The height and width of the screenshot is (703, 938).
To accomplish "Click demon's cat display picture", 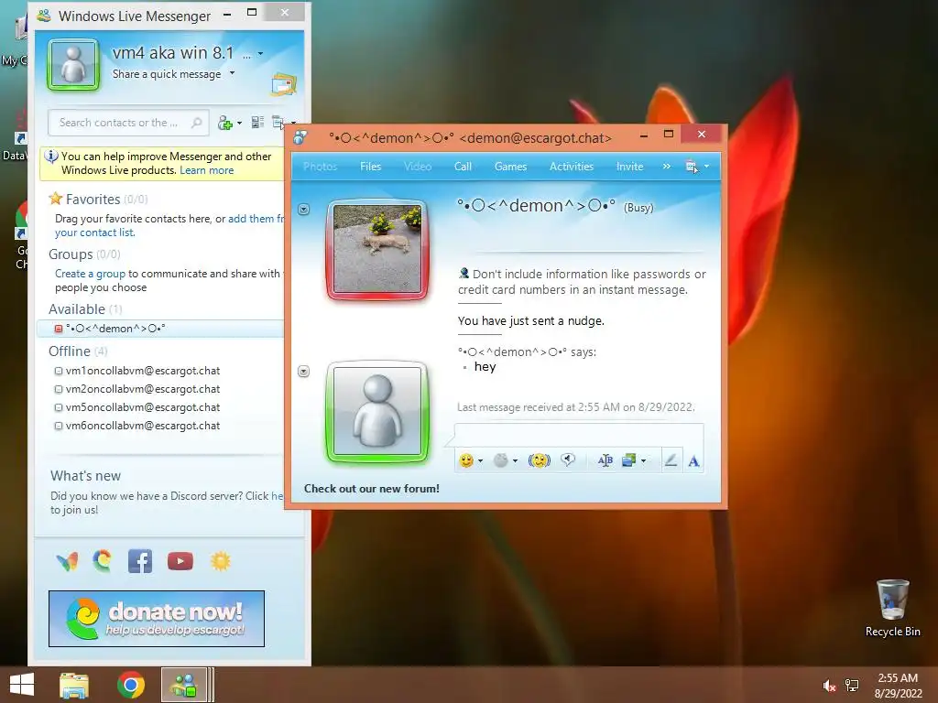I will point(377,249).
